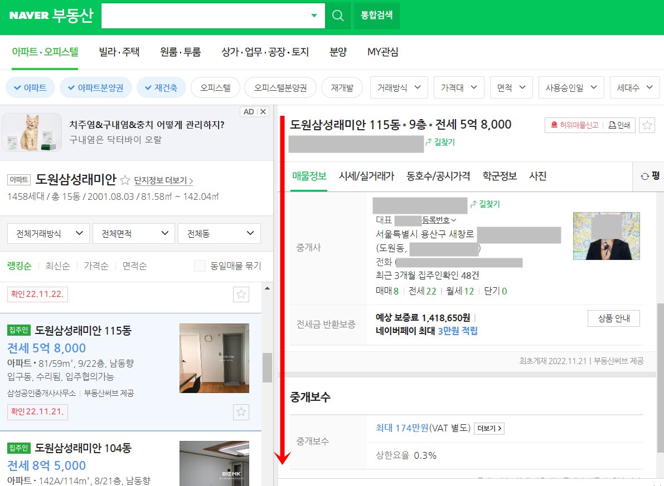Select the 분양 menu item
664x486 pixels.
click(338, 52)
